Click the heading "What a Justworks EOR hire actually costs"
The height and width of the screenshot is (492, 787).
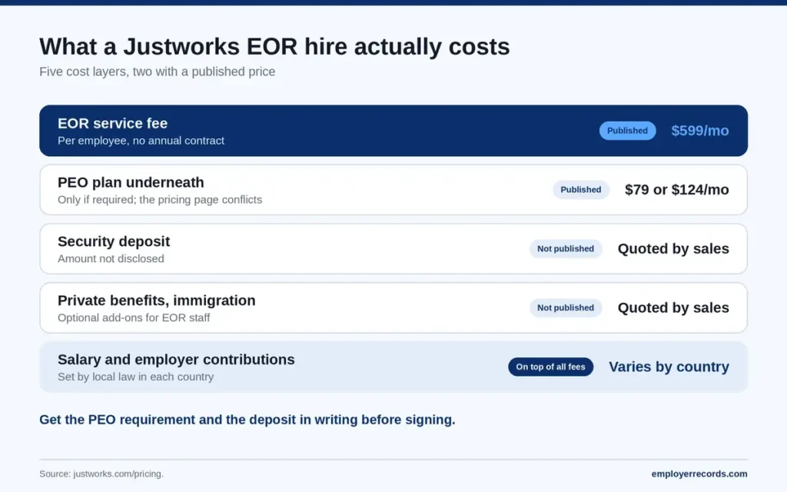(274, 47)
